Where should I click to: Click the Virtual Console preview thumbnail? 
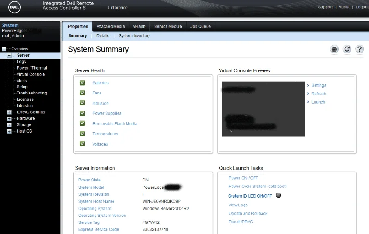pyautogui.click(x=263, y=109)
